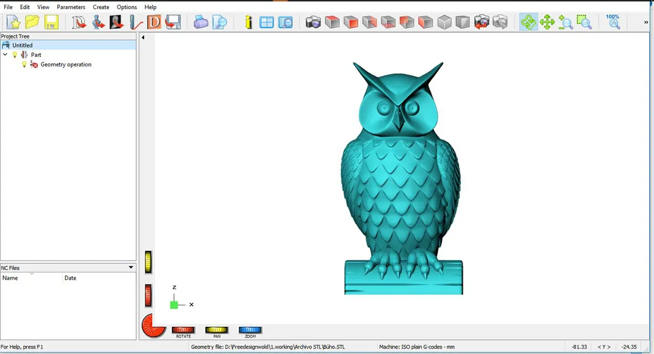Open an existing project folder icon
Image resolution: width=654 pixels, height=354 pixels.
pos(32,22)
